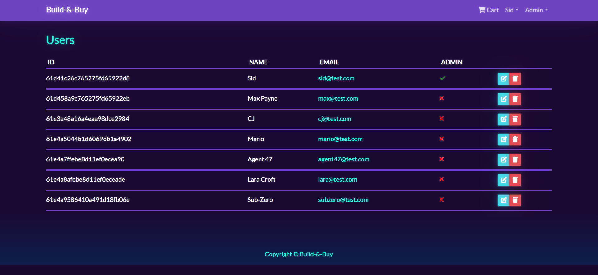Delete user Max Payne

point(515,99)
